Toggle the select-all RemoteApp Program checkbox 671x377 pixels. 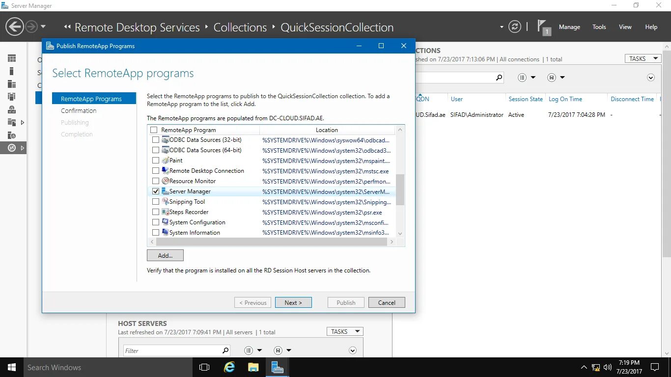point(154,130)
